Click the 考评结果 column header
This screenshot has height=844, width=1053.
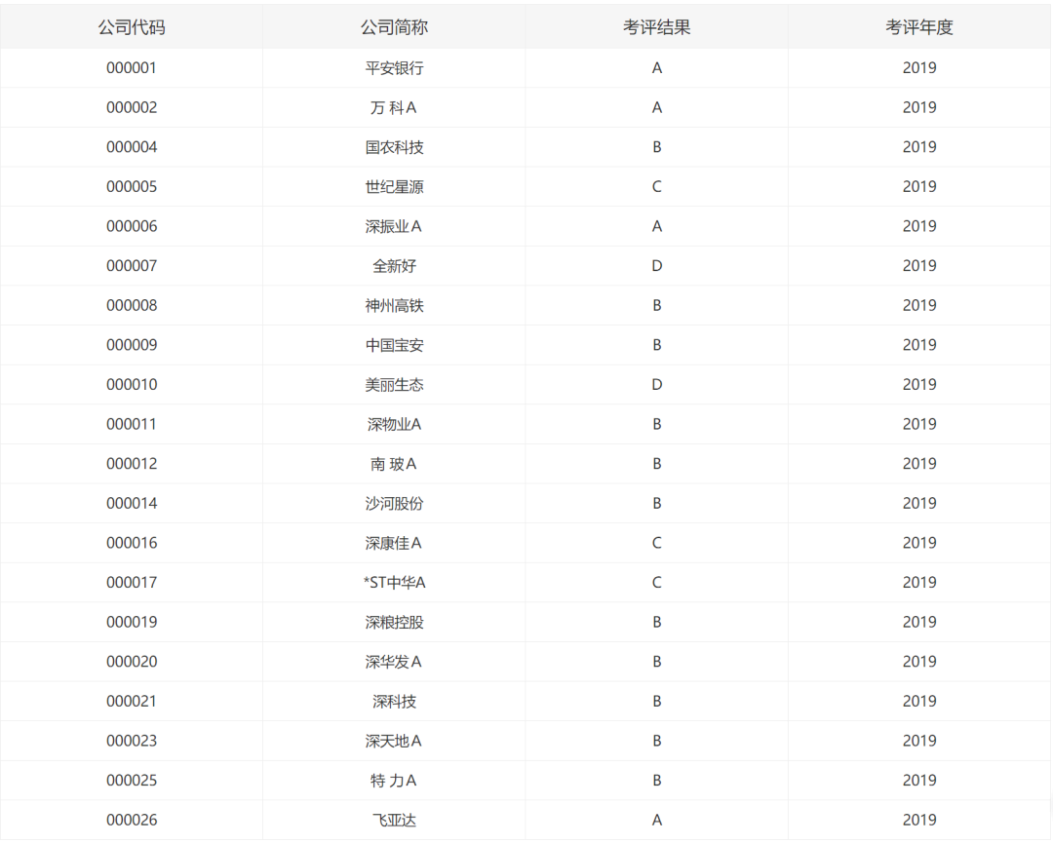(657, 27)
